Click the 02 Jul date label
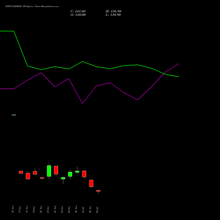The height and width of the screenshot is (220, 220). [x=90, y=210]
